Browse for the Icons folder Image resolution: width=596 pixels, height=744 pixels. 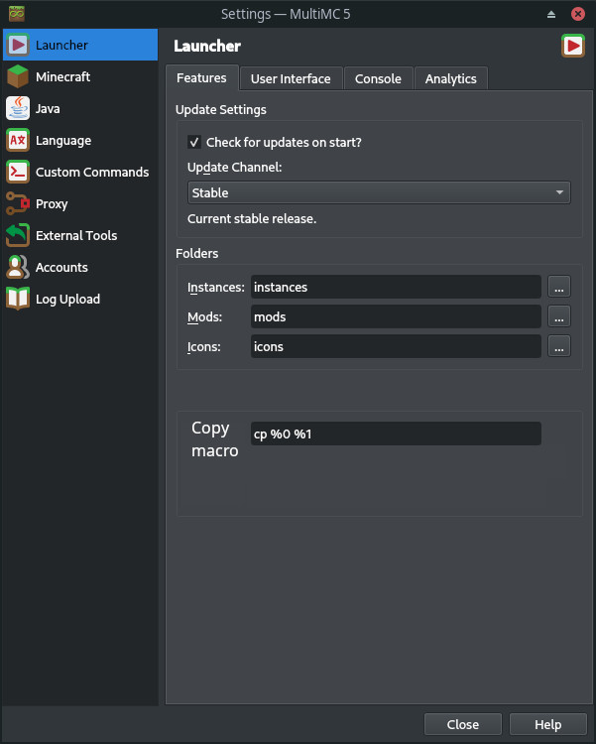tap(559, 347)
